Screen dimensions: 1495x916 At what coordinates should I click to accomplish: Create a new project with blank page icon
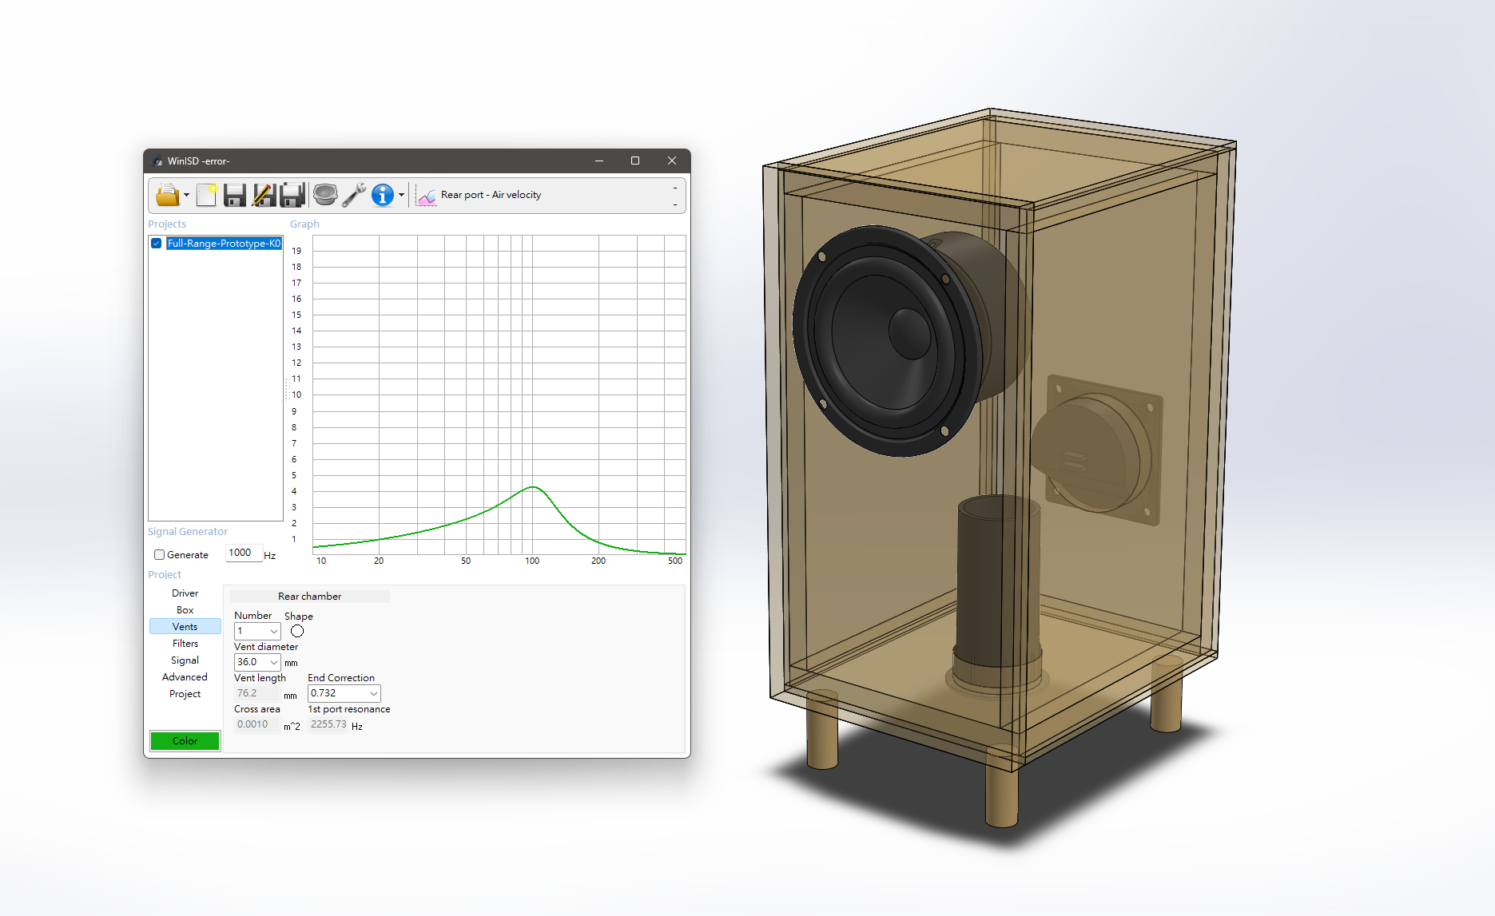point(206,195)
